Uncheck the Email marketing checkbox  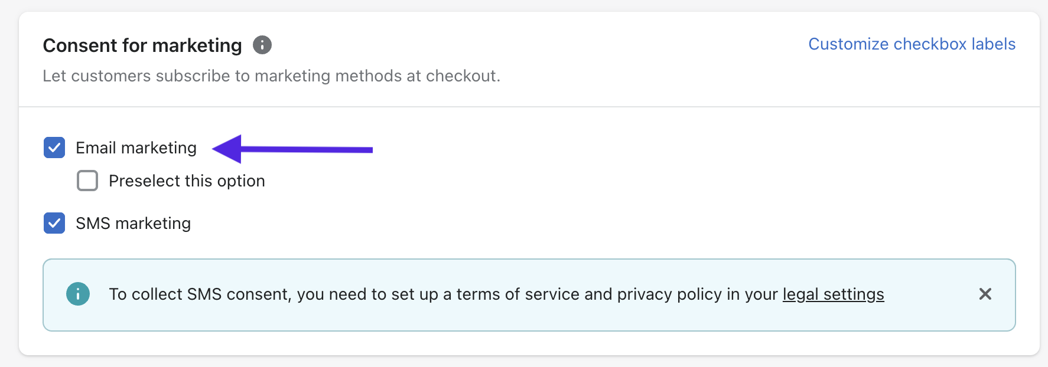click(x=54, y=148)
